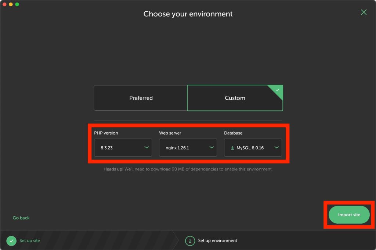The height and width of the screenshot is (250, 376).
Task: Click the yellow macOS minimize button
Action: [11, 4]
